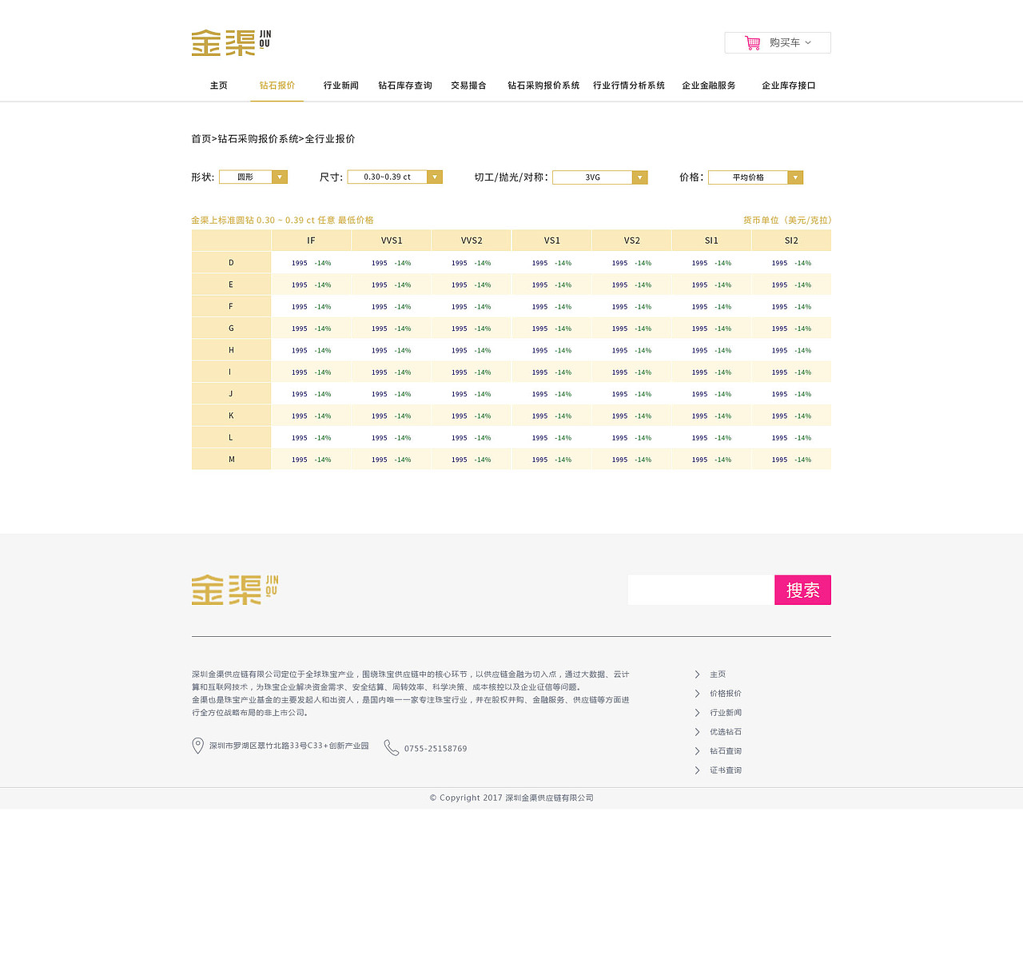This screenshot has width=1023, height=955.
Task: Click the Jinqu logo in footer
Action: click(235, 590)
